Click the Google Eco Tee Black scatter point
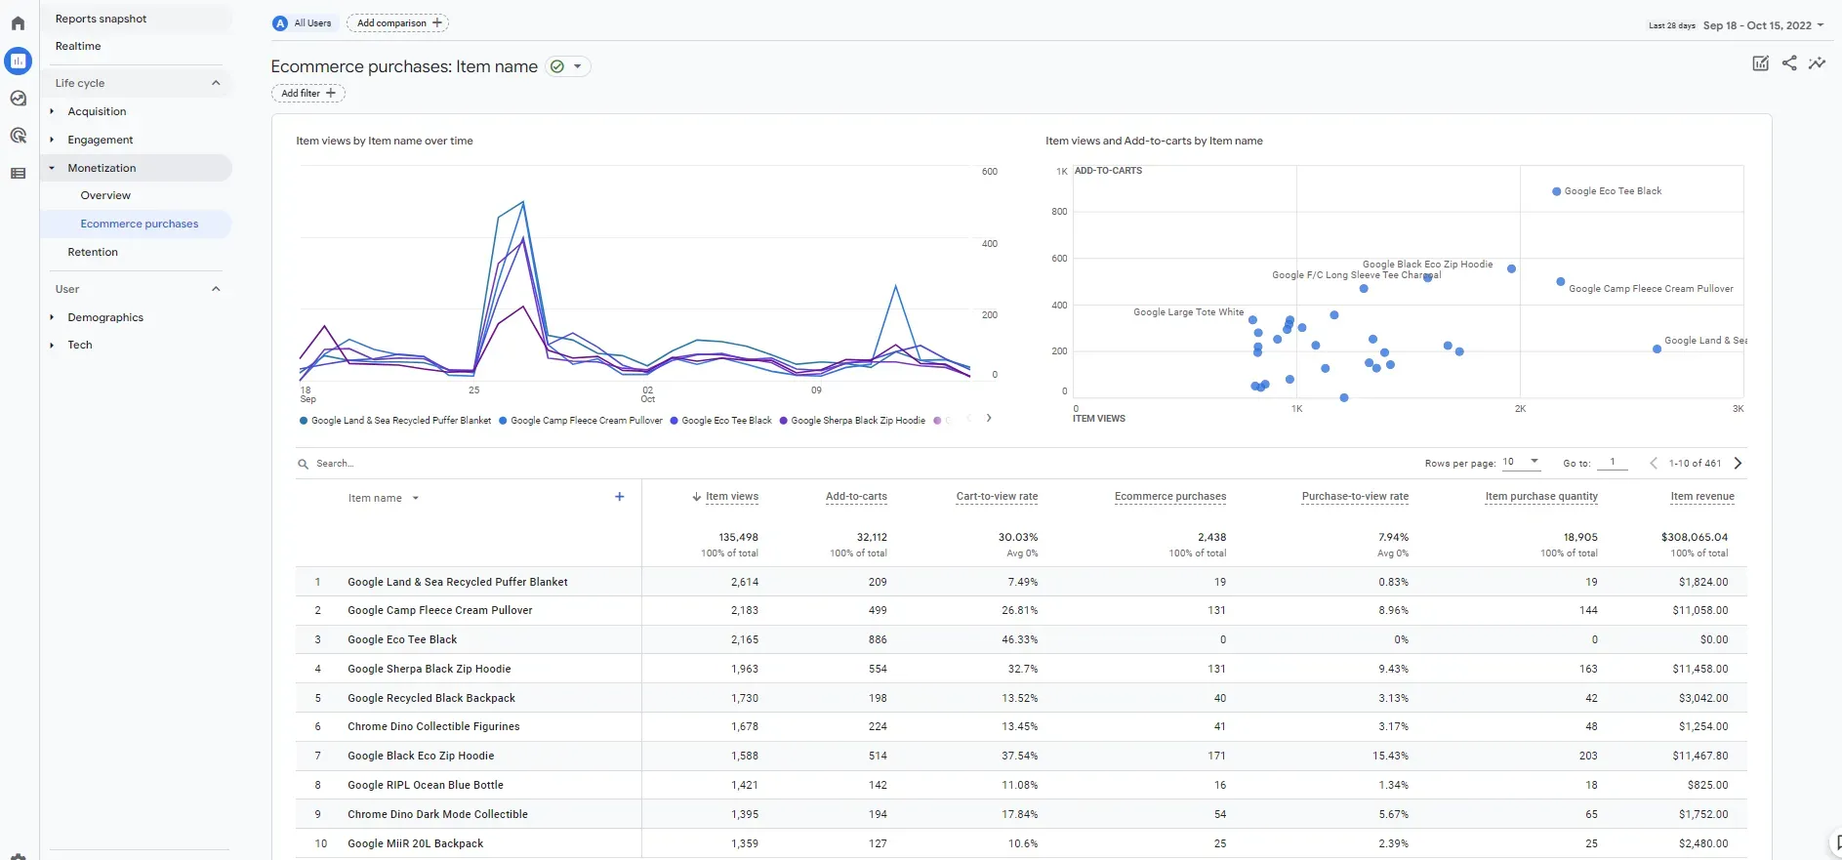The height and width of the screenshot is (860, 1842). (x=1556, y=191)
